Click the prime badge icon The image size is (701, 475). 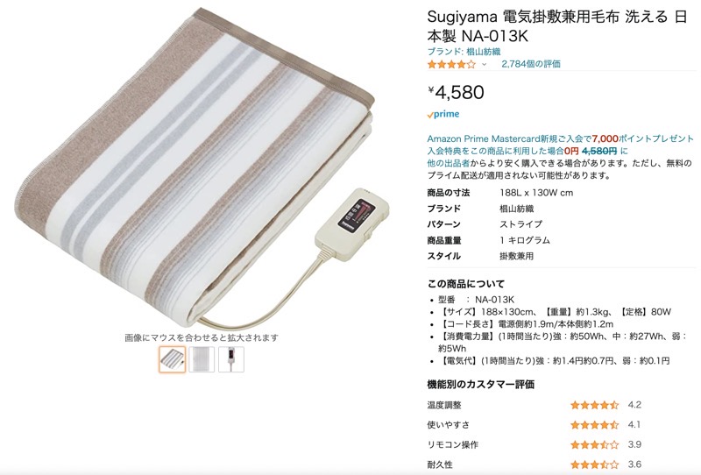pos(443,114)
